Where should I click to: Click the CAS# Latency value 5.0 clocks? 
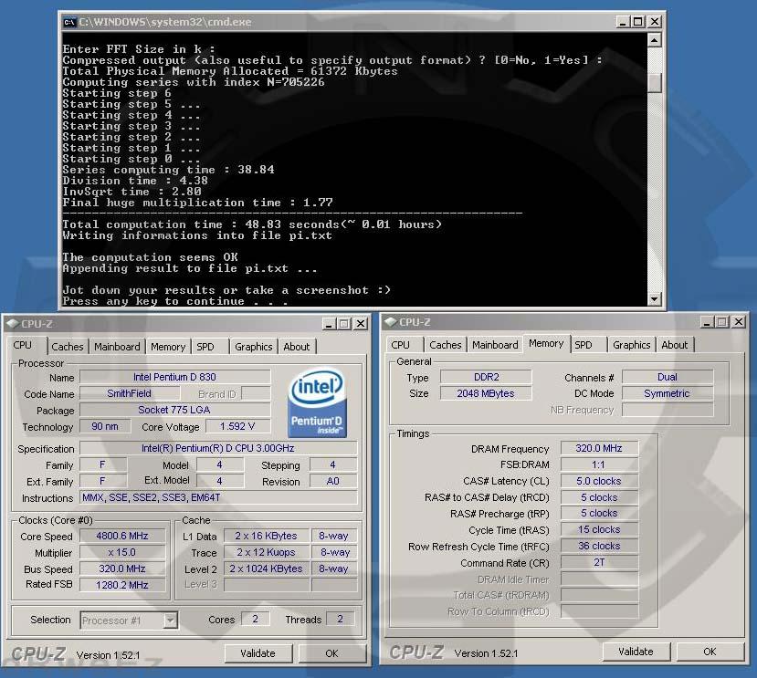pyautogui.click(x=599, y=481)
